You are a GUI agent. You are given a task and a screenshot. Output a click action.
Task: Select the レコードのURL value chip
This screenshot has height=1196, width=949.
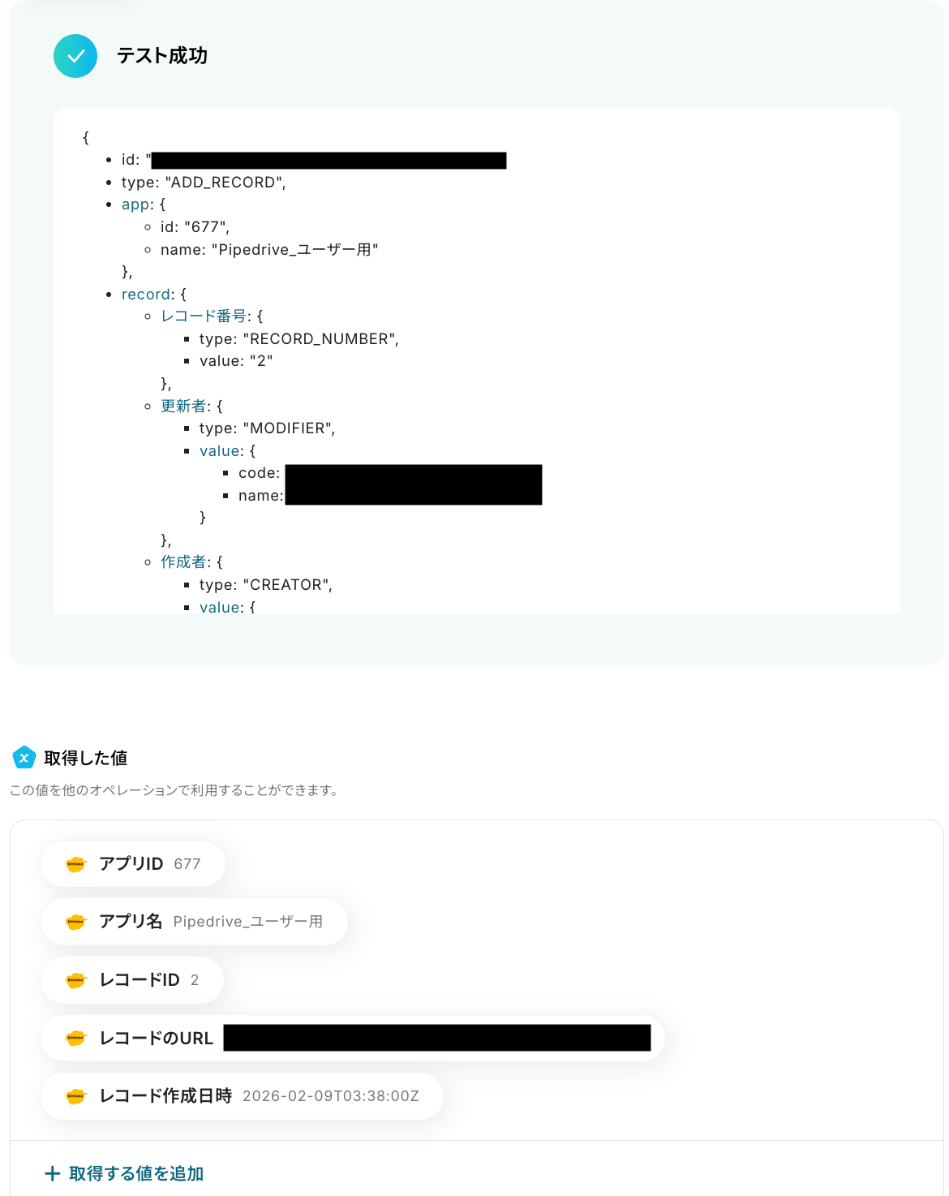click(353, 1038)
